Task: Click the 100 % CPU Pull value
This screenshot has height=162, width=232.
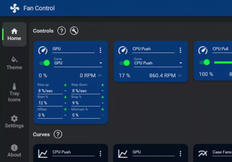Action: (x=206, y=74)
